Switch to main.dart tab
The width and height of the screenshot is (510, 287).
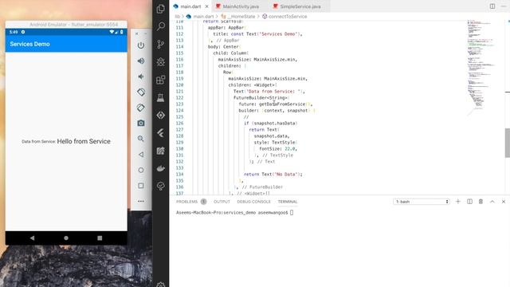click(x=190, y=6)
